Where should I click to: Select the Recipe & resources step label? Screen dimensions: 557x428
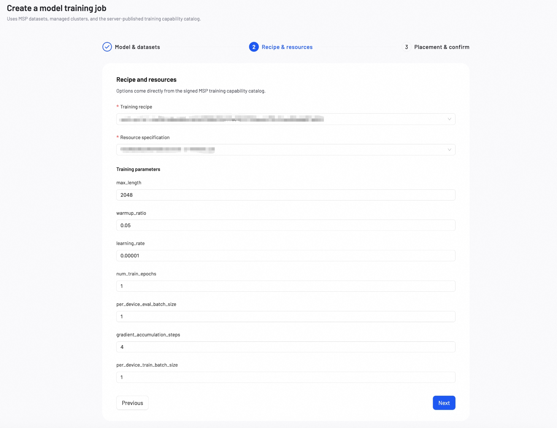287,47
